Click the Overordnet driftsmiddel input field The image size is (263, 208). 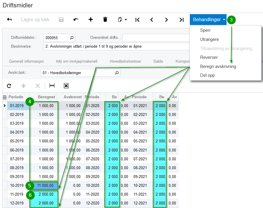pyautogui.click(x=156, y=38)
